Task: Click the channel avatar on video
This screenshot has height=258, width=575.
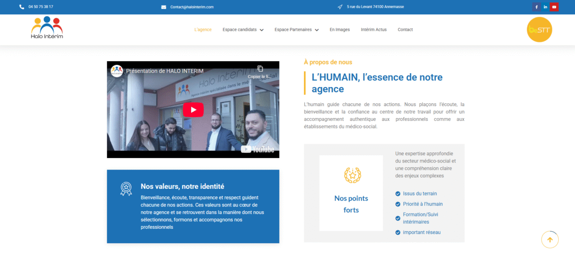Action: [117, 71]
